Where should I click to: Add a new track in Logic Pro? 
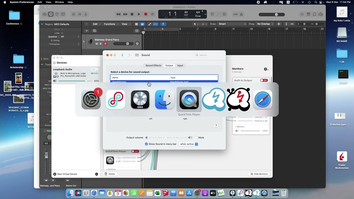(87, 31)
